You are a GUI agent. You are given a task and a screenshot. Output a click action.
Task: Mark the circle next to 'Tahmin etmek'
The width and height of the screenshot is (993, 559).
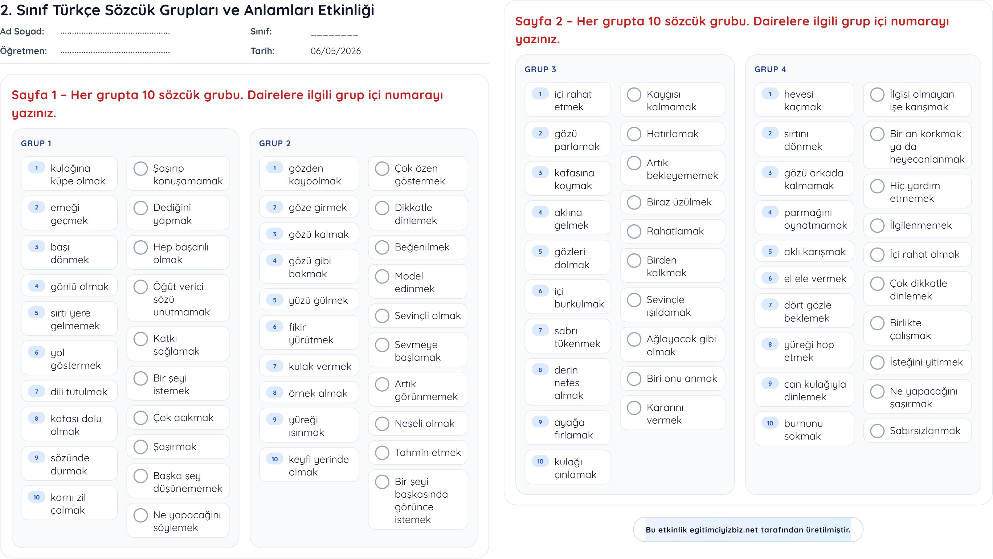pos(382,453)
